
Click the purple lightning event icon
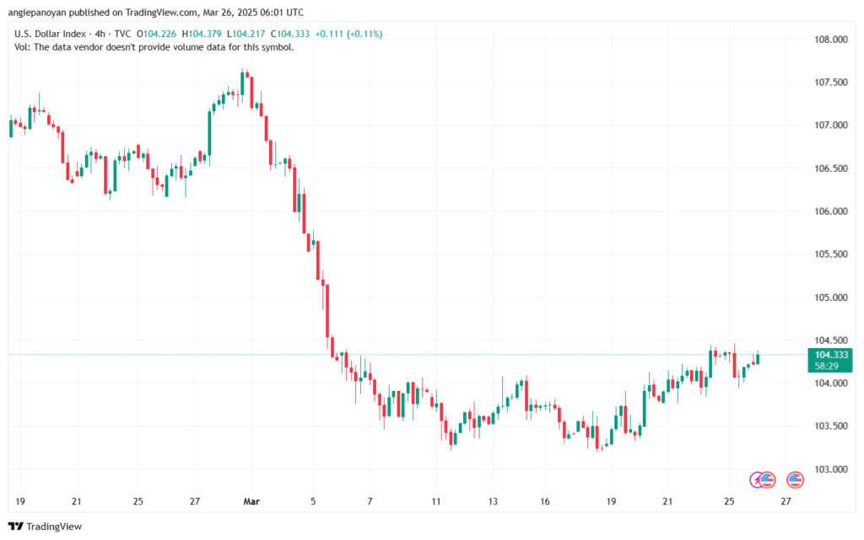pos(756,480)
